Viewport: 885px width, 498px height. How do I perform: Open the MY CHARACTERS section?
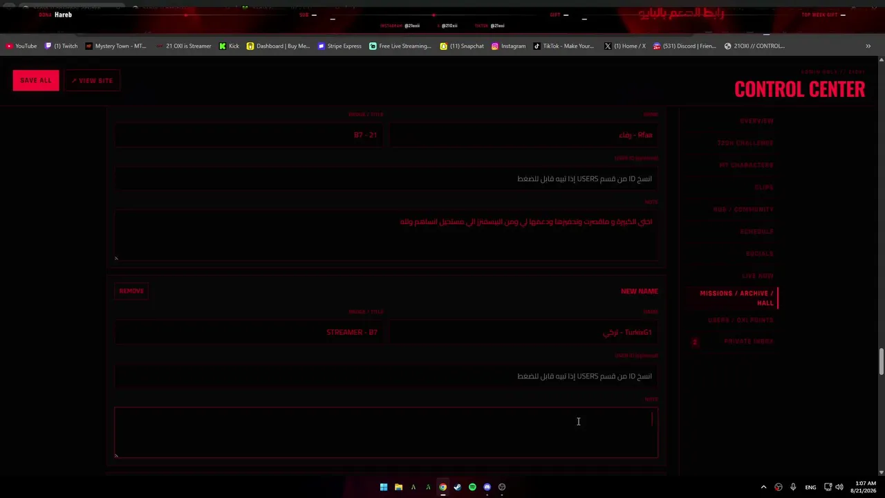click(x=746, y=165)
